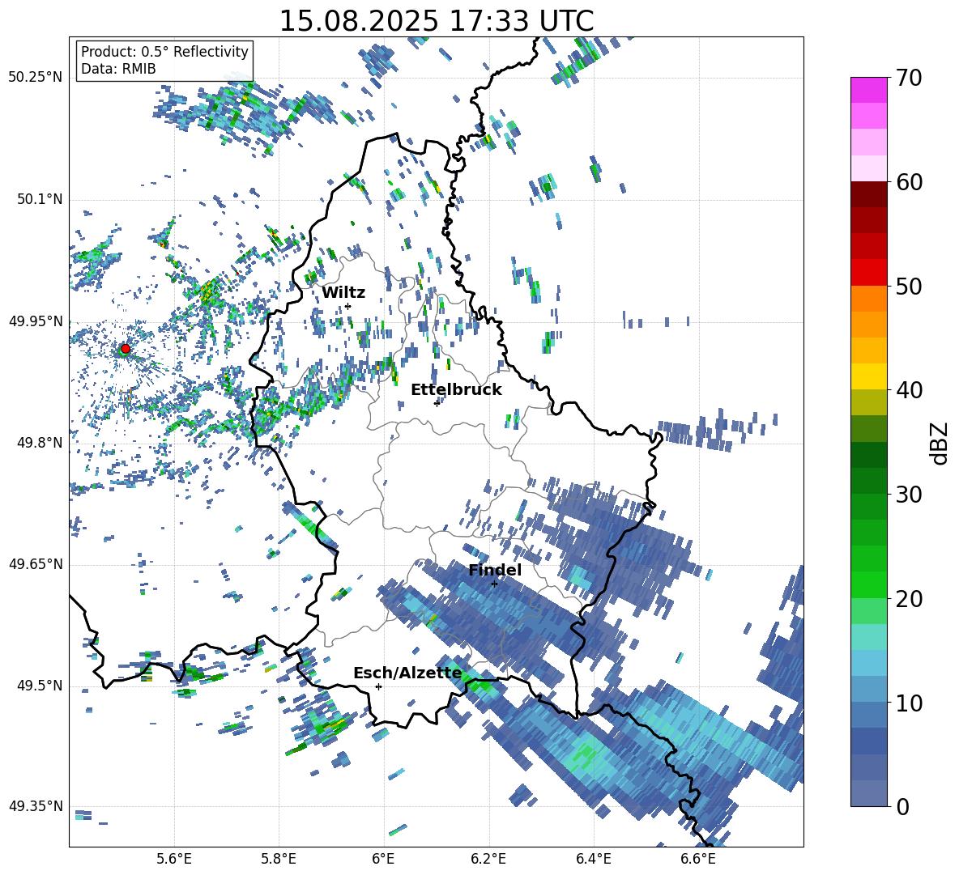Click the 0 value on colorbar
The width and height of the screenshot is (959, 875).
pyautogui.click(x=902, y=806)
